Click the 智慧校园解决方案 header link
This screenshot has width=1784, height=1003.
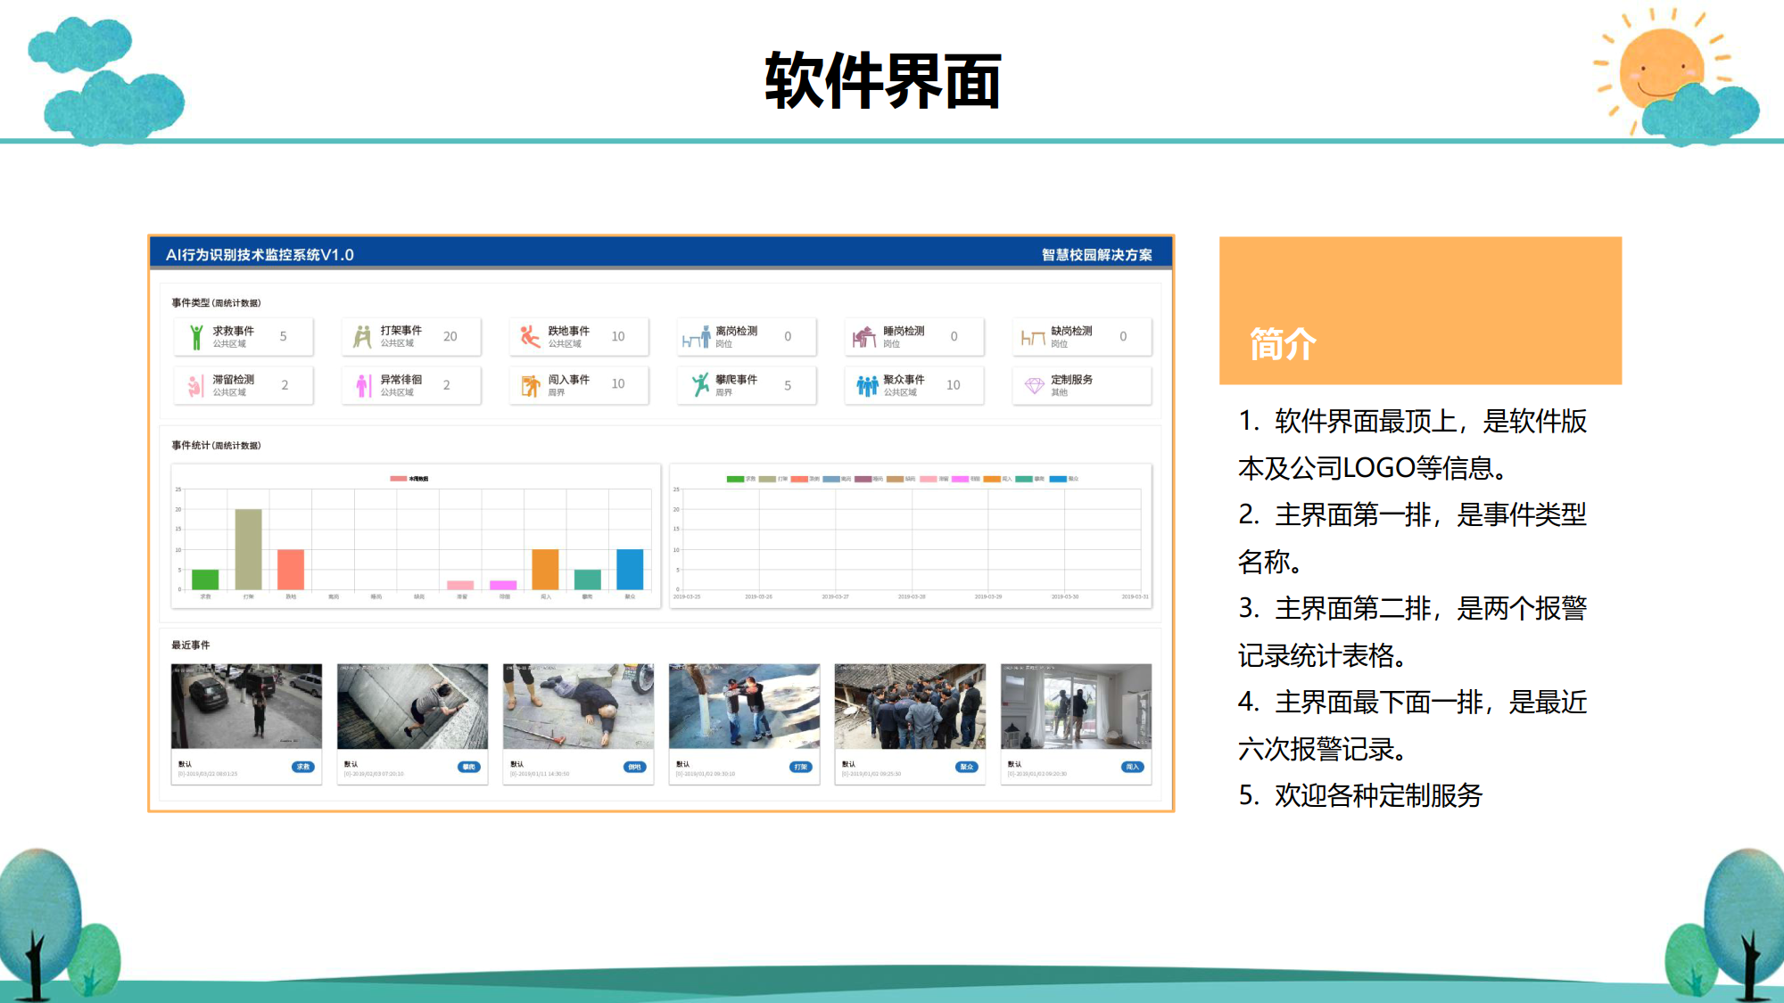click(1096, 255)
